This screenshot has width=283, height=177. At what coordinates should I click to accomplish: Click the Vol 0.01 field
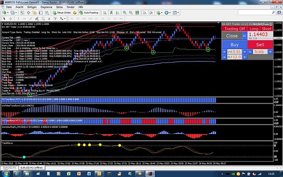pyautogui.click(x=235, y=52)
